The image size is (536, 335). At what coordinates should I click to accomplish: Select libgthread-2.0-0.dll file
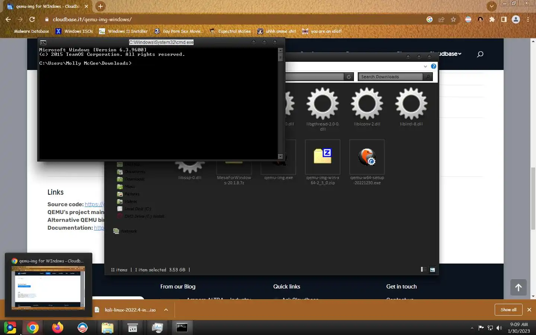click(322, 109)
